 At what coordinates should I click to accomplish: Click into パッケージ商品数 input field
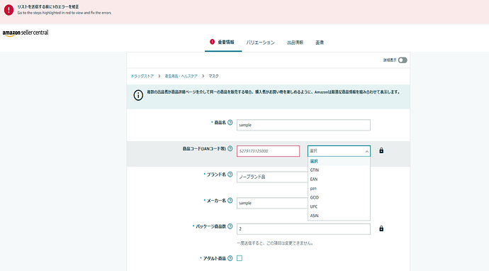point(303,229)
